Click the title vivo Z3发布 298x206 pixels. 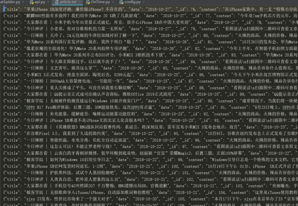pos(68,199)
